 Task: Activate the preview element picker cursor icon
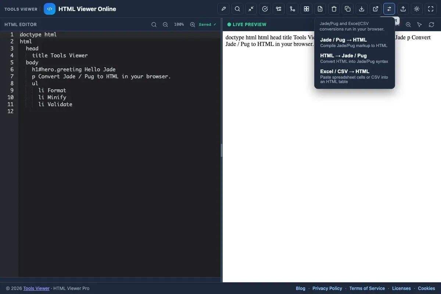[x=420, y=25]
